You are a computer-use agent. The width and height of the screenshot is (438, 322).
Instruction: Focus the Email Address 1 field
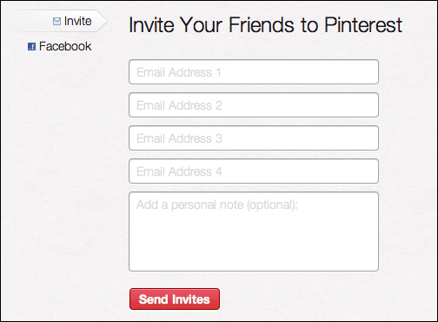click(254, 72)
